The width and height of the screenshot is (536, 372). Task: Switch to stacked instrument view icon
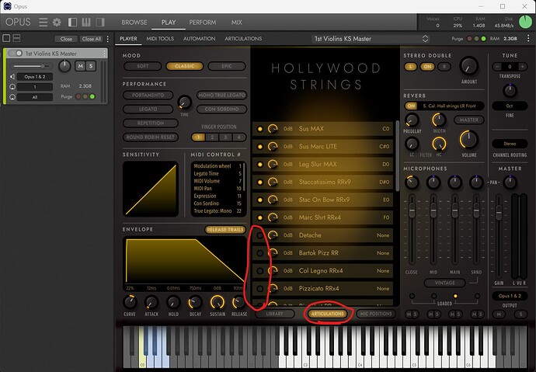(16, 38)
